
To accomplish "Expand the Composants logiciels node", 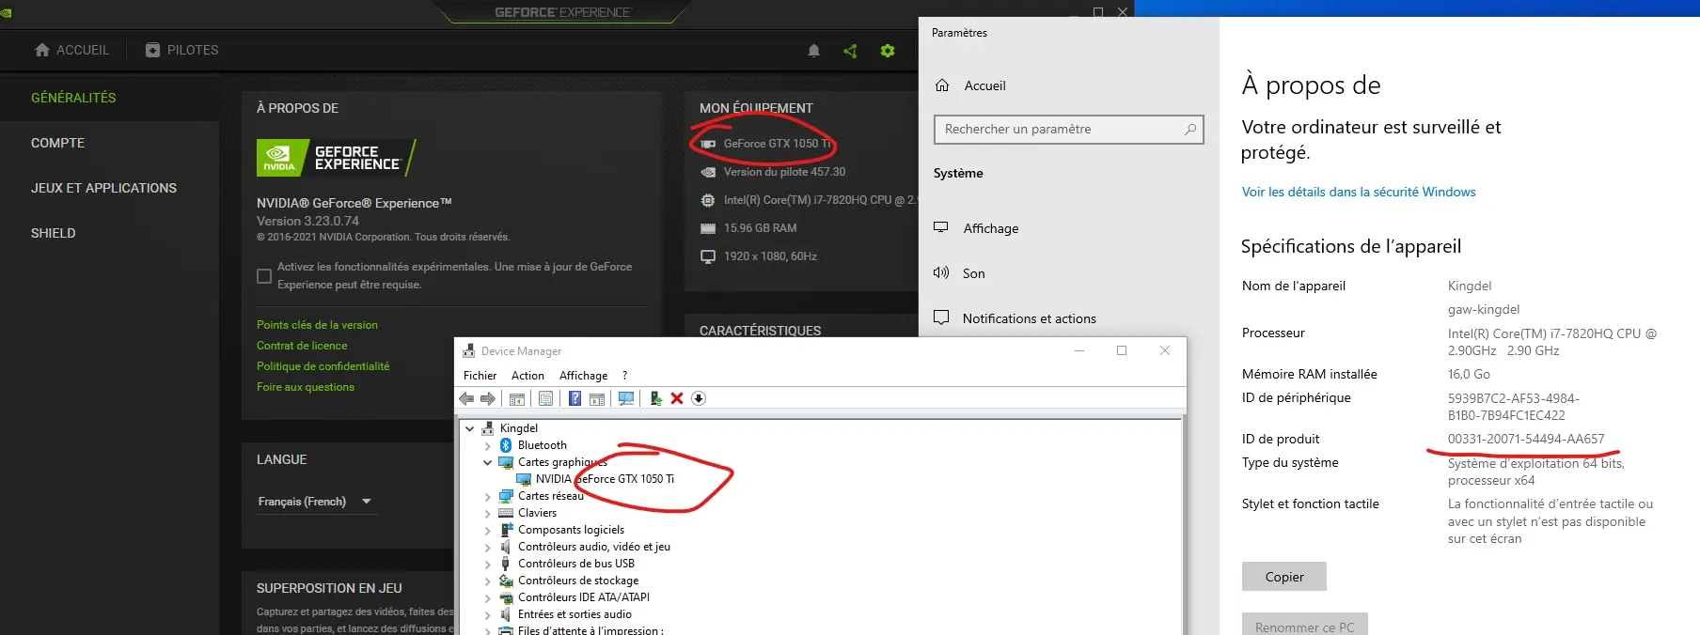I will point(487,530).
